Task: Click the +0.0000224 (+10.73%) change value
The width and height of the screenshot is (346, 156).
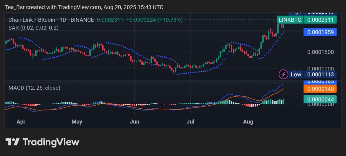Action: pyautogui.click(x=154, y=20)
